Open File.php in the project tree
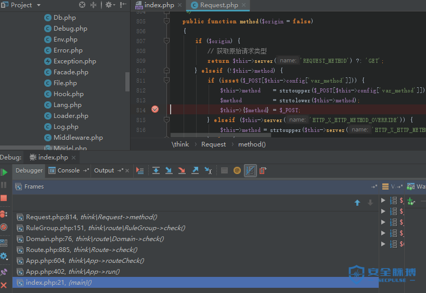The image size is (426, 293). point(65,83)
